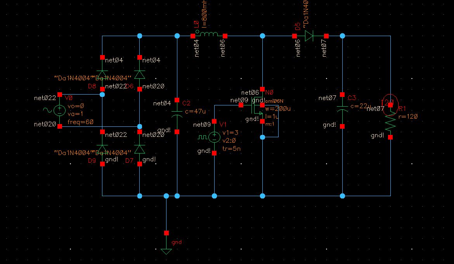
Task: Click the red 'L0' instance label
Action: 196,24
